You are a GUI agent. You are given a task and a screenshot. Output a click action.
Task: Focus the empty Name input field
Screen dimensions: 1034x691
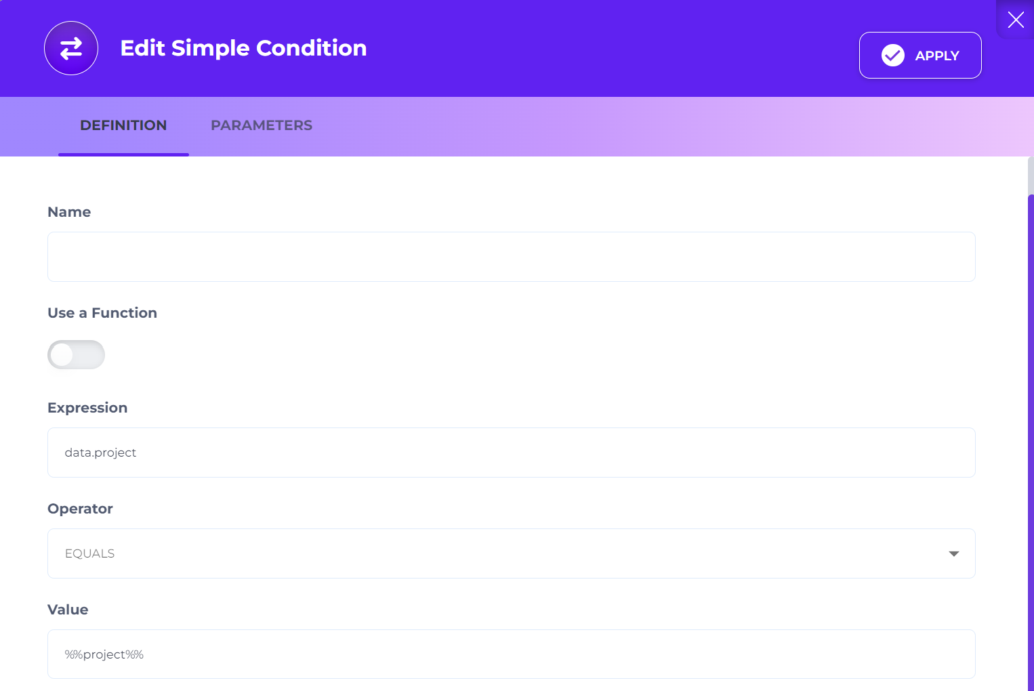point(511,257)
